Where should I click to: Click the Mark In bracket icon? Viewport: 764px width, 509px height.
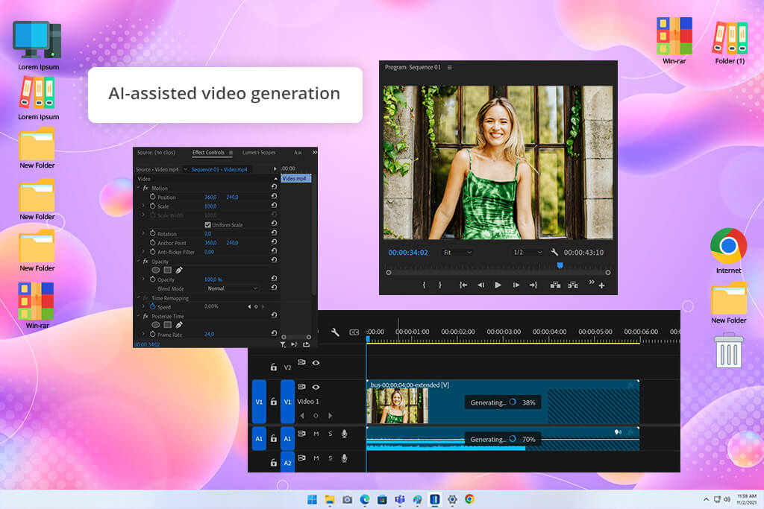click(x=424, y=285)
